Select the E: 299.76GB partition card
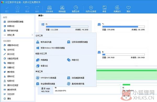This screenshot has width=157, height=102. pos(121,54)
